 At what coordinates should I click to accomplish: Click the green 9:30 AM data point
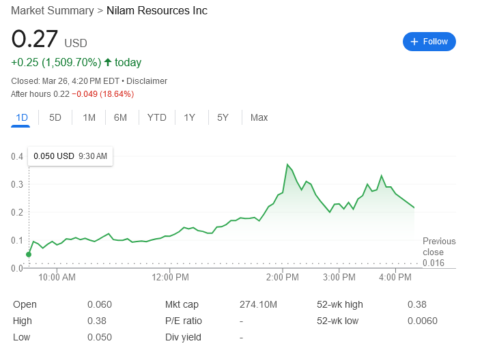click(x=29, y=254)
